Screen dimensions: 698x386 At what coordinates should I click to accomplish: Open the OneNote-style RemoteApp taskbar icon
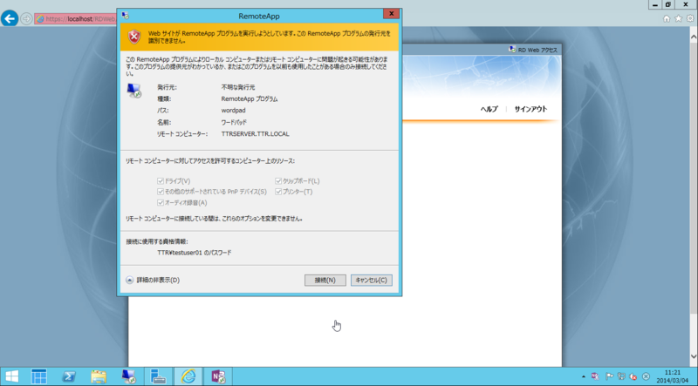217,376
